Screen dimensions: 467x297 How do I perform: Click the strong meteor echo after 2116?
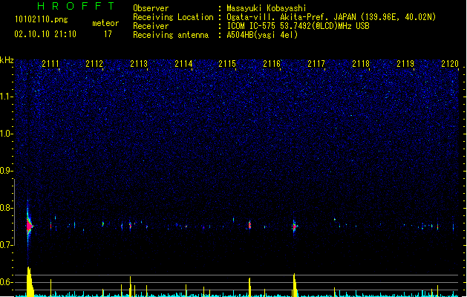(295, 226)
